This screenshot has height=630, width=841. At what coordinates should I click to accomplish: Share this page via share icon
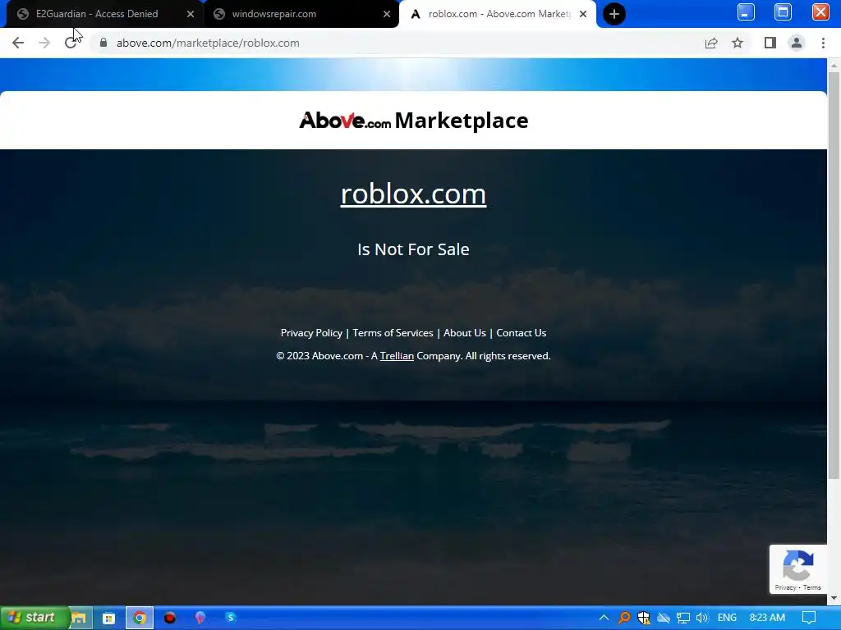(711, 43)
